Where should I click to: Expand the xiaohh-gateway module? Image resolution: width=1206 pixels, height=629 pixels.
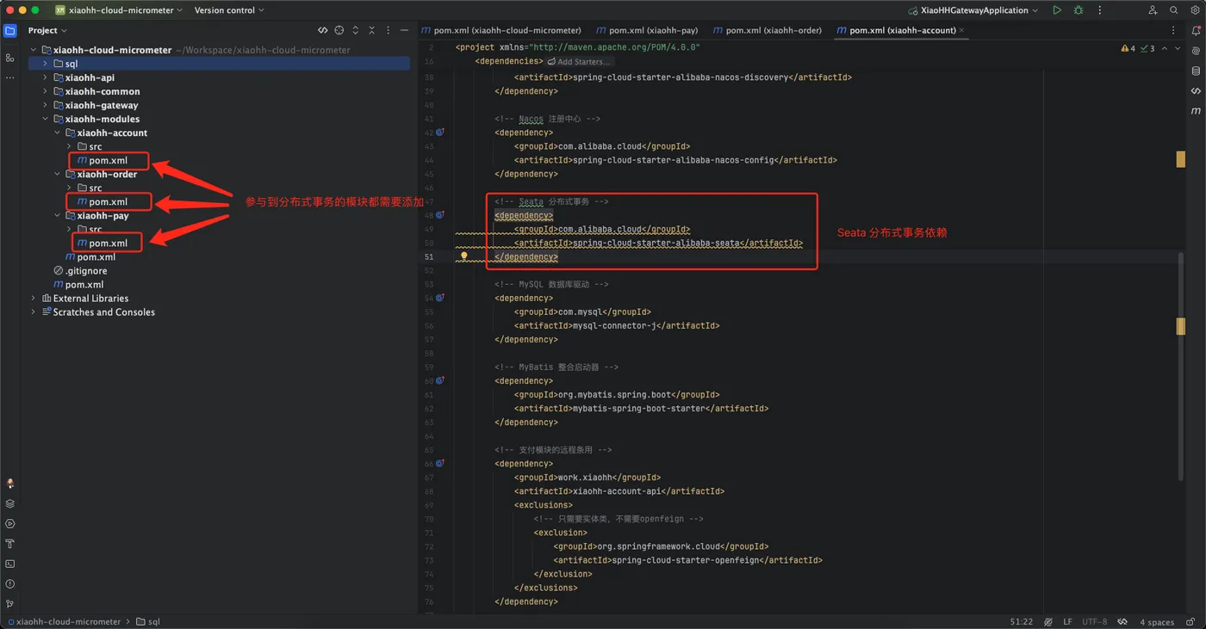46,105
